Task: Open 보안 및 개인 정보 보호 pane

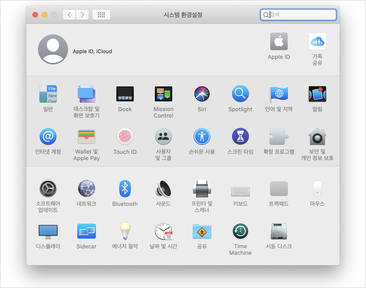Action: (x=317, y=137)
